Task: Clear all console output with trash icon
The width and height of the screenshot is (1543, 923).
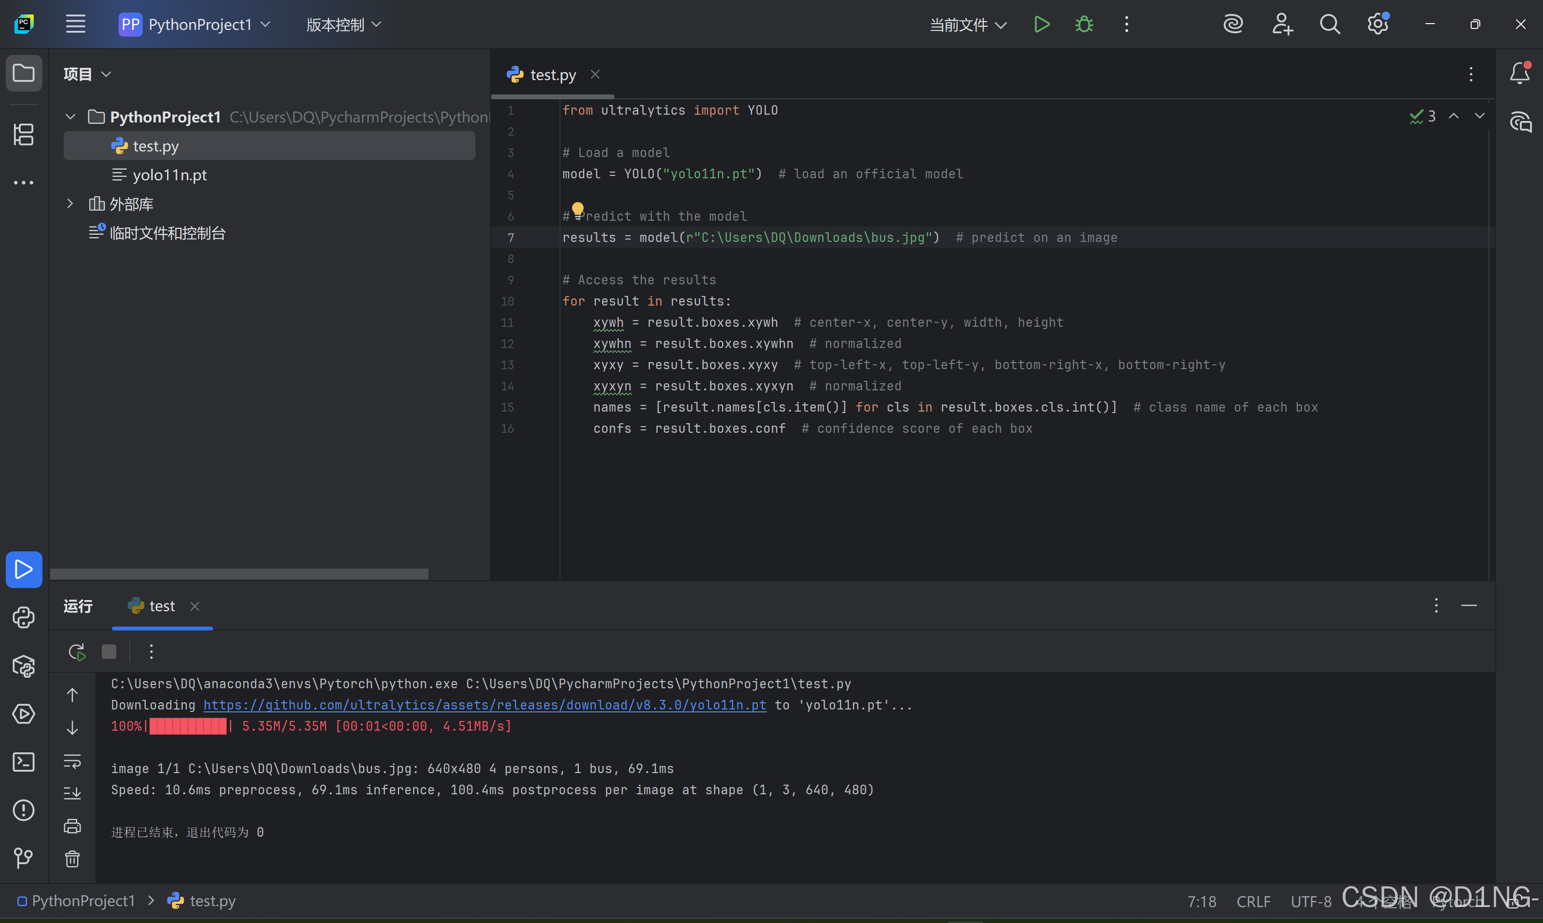Action: click(72, 859)
